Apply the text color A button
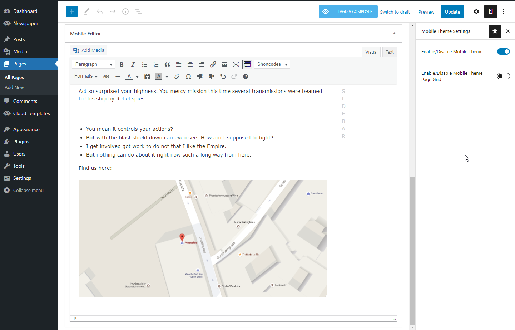This screenshot has width=515, height=330. [129, 77]
